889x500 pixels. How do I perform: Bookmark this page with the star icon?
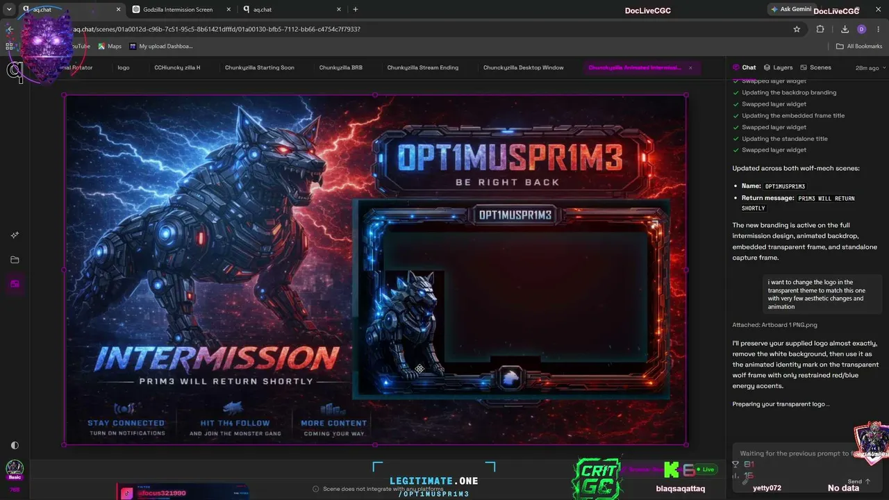click(x=797, y=29)
